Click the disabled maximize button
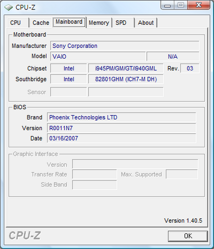Image resolution: width=214 pixels, height=249 pixels. pos(181,5)
